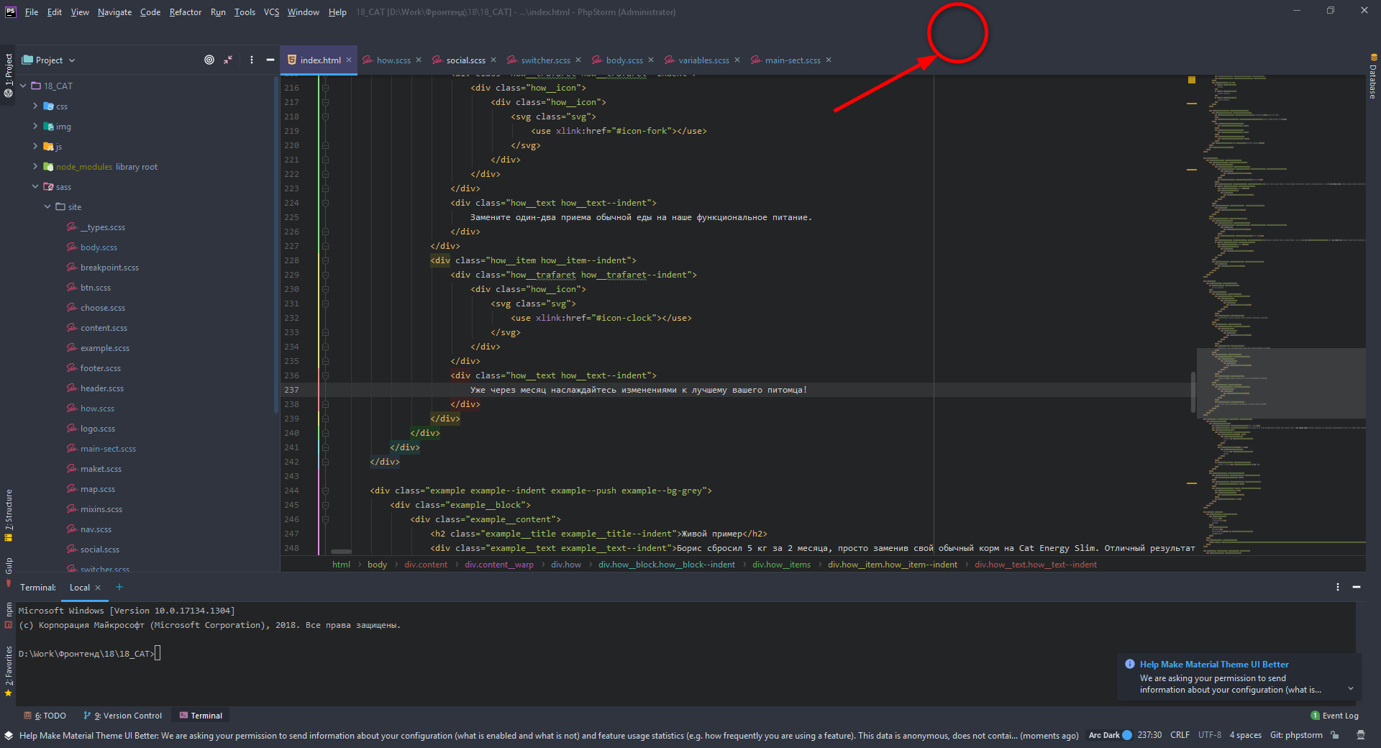This screenshot has height=748, width=1381.
Task: Open how.scss in the project tree
Action: 97,408
